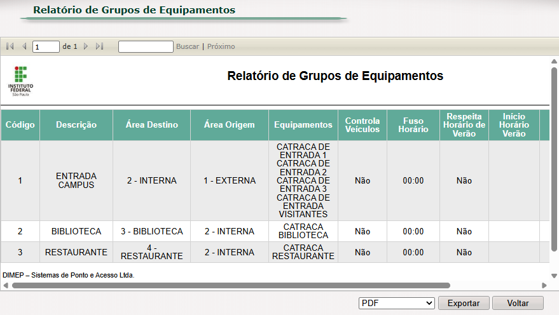The width and height of the screenshot is (559, 315).
Task: Click the Exportar button
Action: coord(464,304)
